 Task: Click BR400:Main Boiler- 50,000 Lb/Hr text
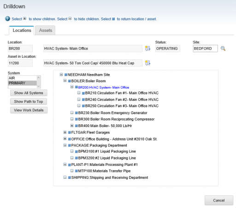[x=105, y=126]
